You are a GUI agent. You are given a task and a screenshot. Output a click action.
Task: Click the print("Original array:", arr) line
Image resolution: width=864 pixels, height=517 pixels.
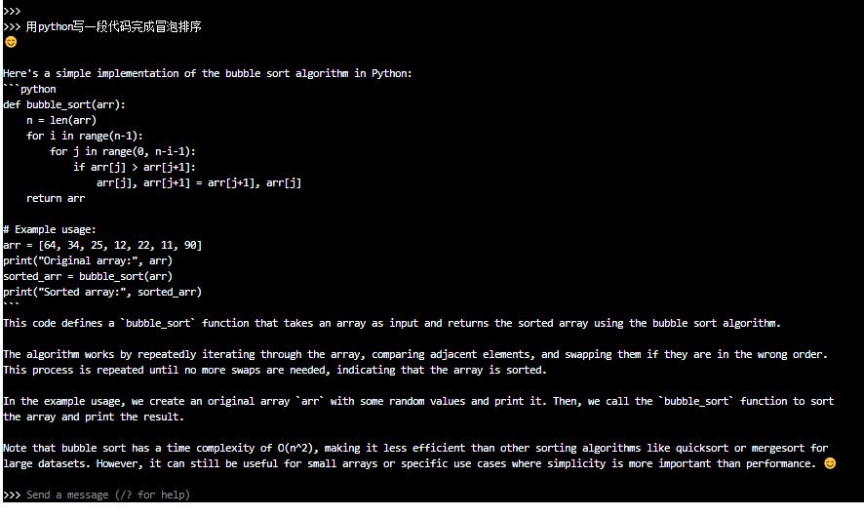point(88,260)
